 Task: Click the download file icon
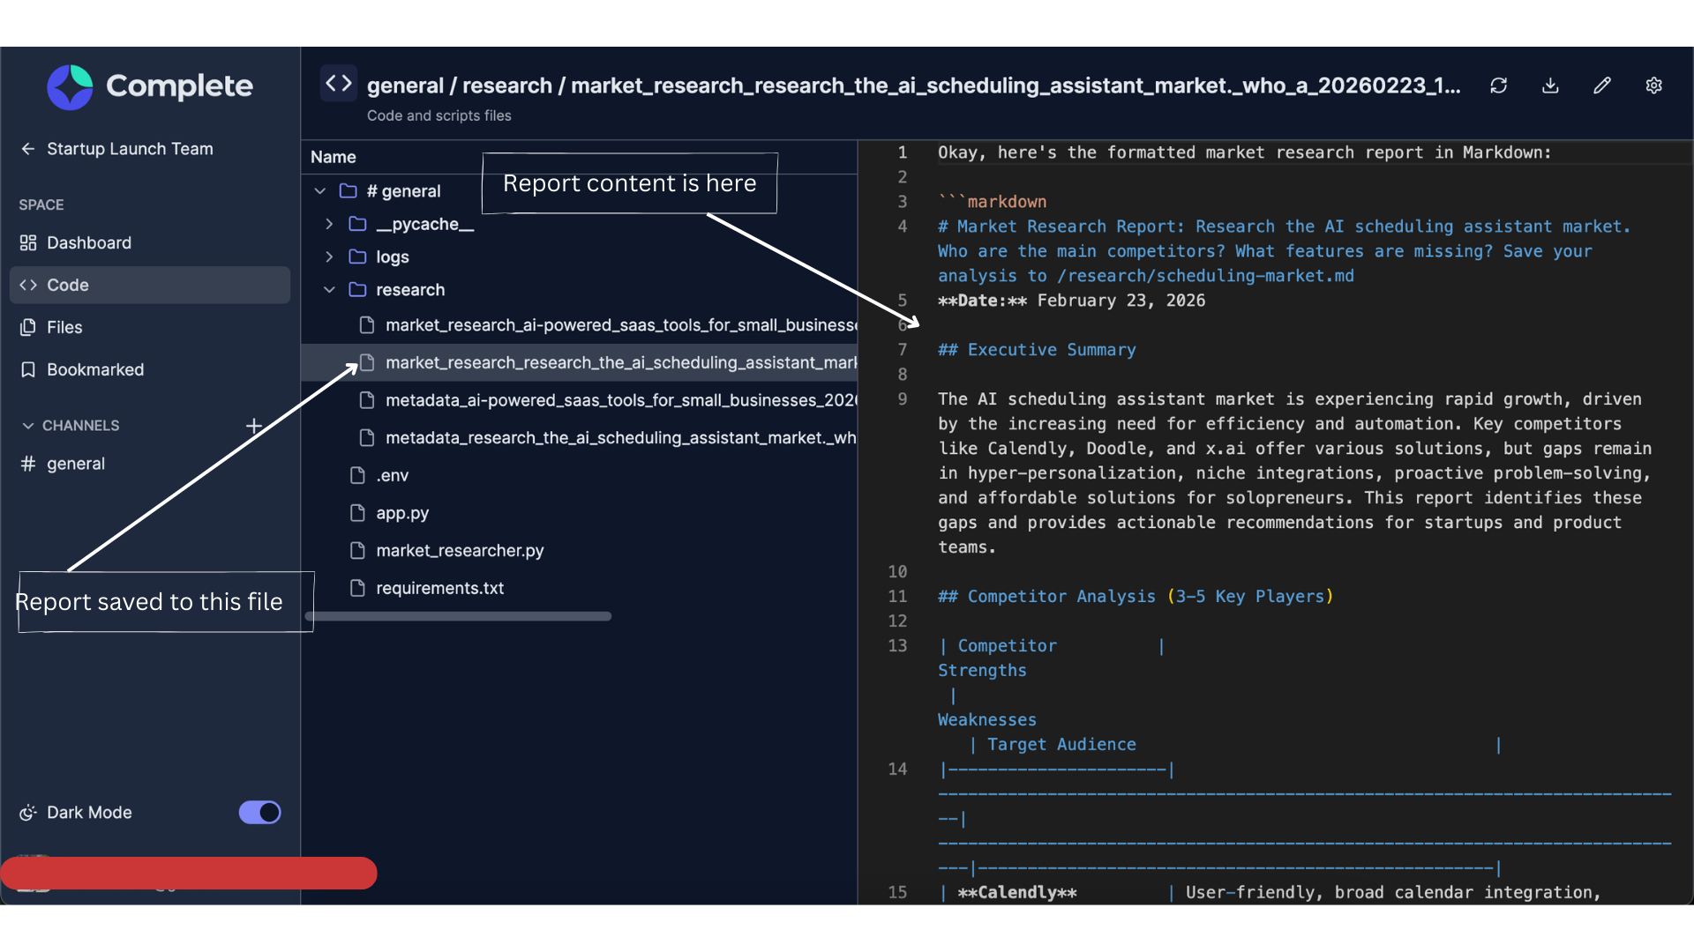coord(1550,86)
